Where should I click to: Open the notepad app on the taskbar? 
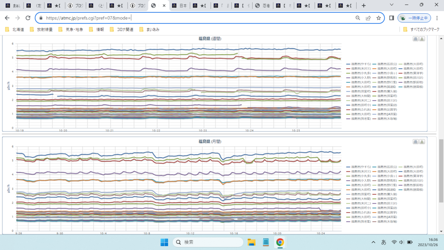[x=266, y=242]
